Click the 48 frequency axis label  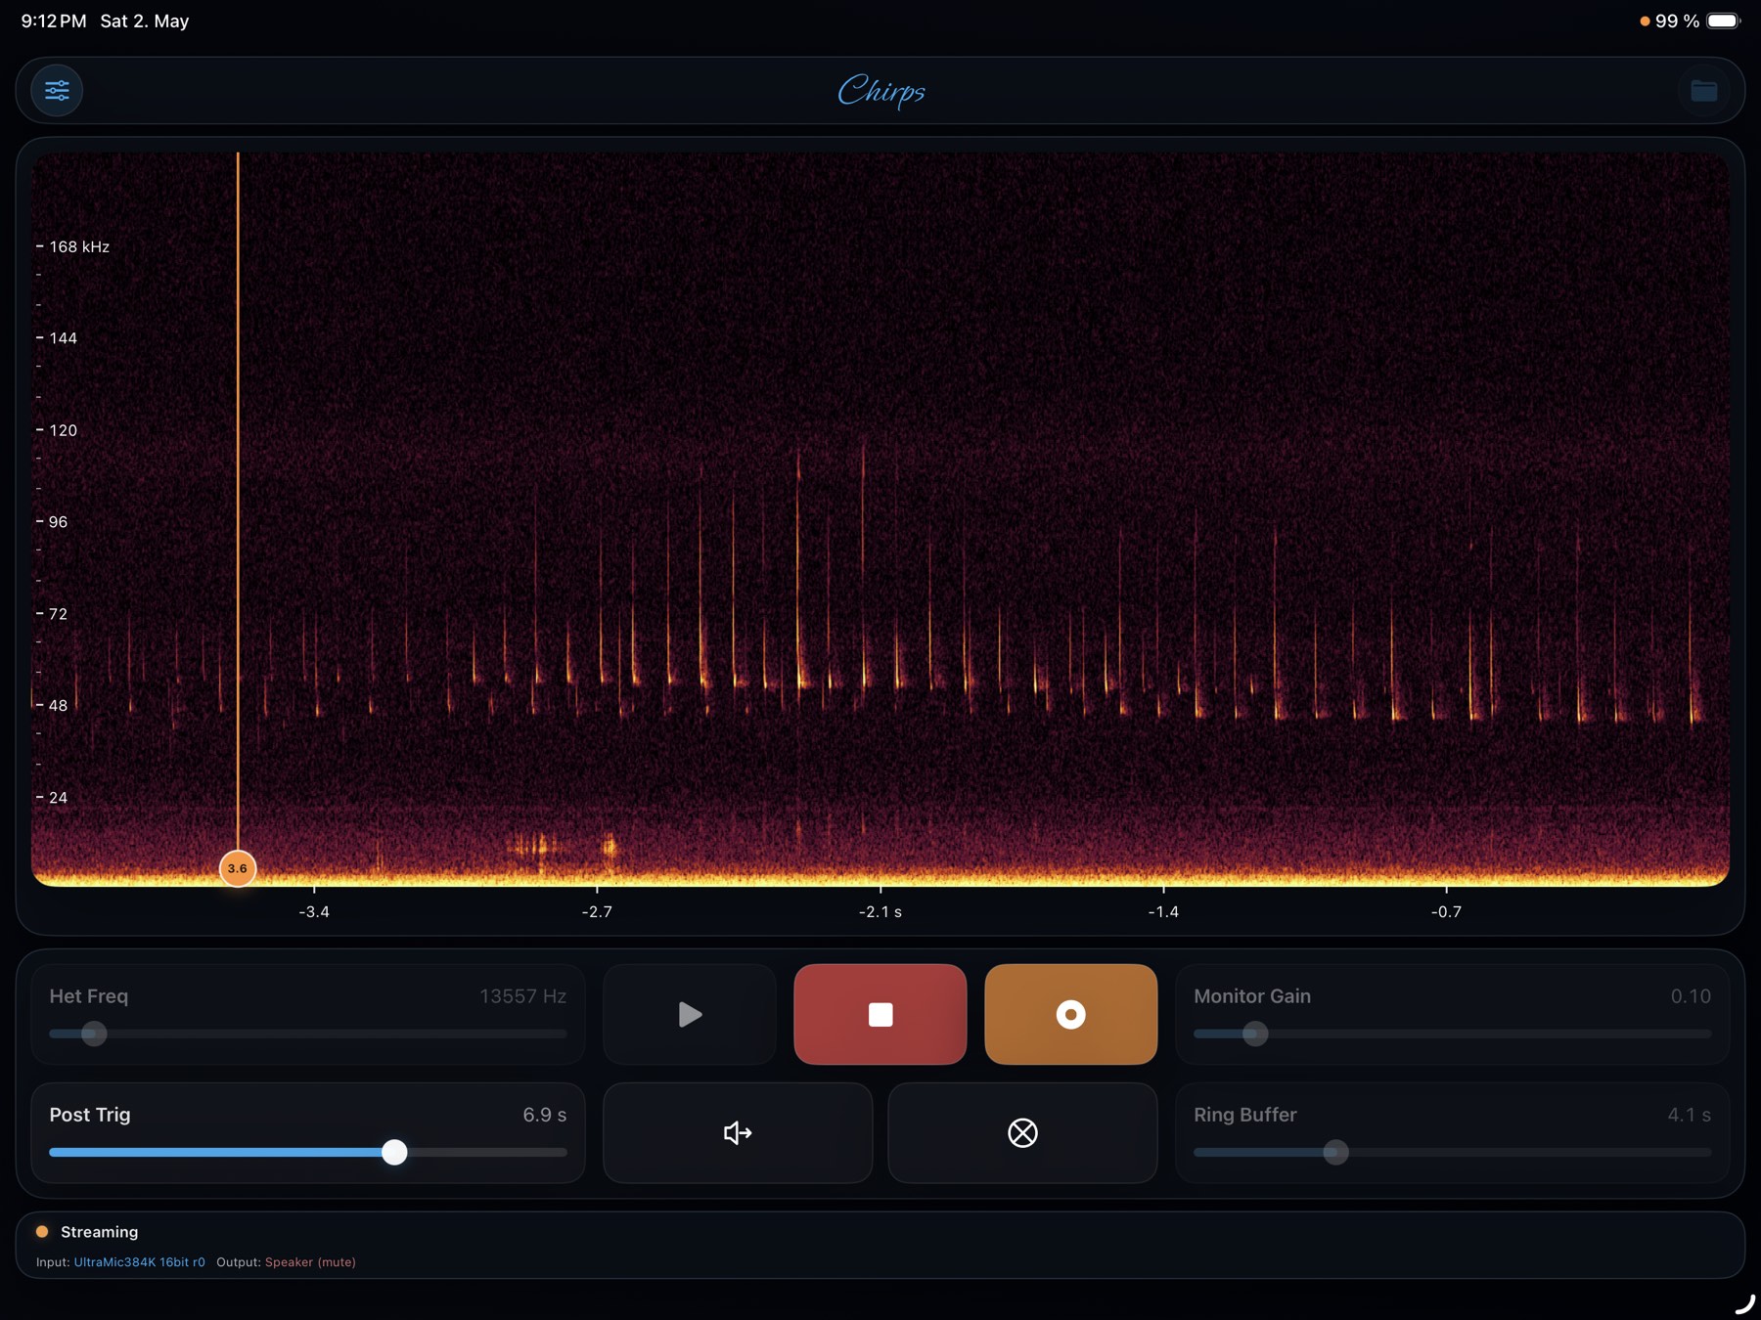(x=59, y=705)
